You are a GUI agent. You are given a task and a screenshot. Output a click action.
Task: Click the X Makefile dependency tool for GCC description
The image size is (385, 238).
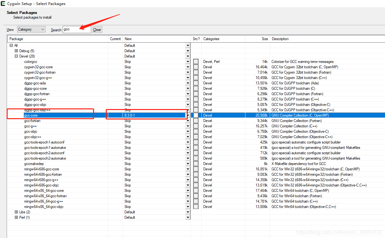(299, 164)
